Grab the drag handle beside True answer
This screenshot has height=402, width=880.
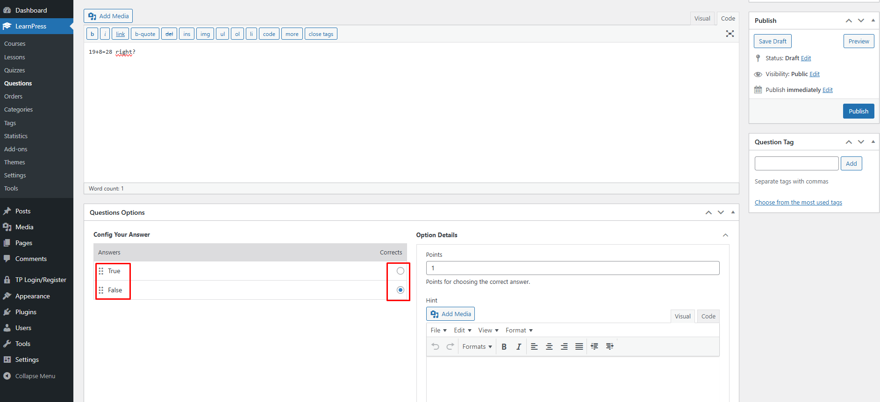tap(101, 271)
